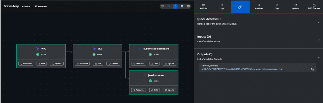
Task: Check Drift on the EKS grain
Action: pyautogui.click(x=98, y=64)
